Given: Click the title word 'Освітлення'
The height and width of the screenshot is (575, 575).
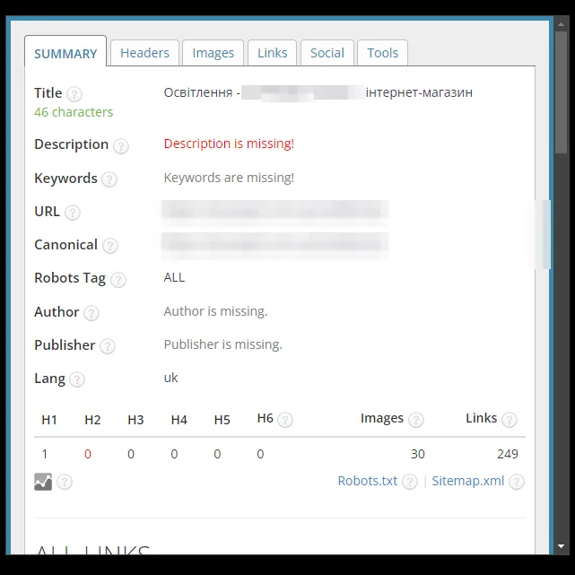Looking at the screenshot, I should (x=198, y=92).
